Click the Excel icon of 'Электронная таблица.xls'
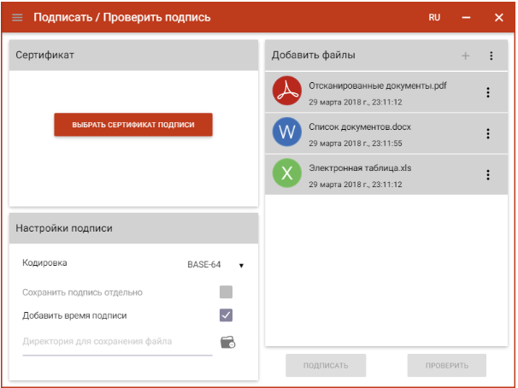The width and height of the screenshot is (518, 388). click(286, 173)
